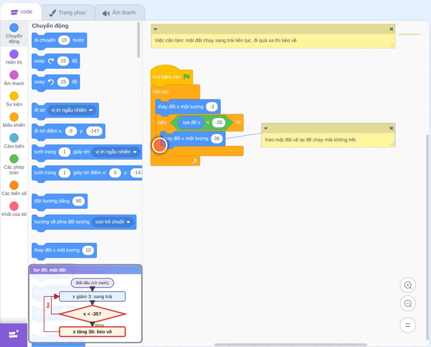Choose the Cảm biến block category
The width and height of the screenshot is (431, 347).
14,141
